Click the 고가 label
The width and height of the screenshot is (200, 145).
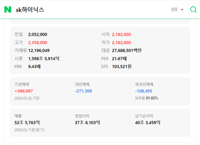tap(19, 43)
